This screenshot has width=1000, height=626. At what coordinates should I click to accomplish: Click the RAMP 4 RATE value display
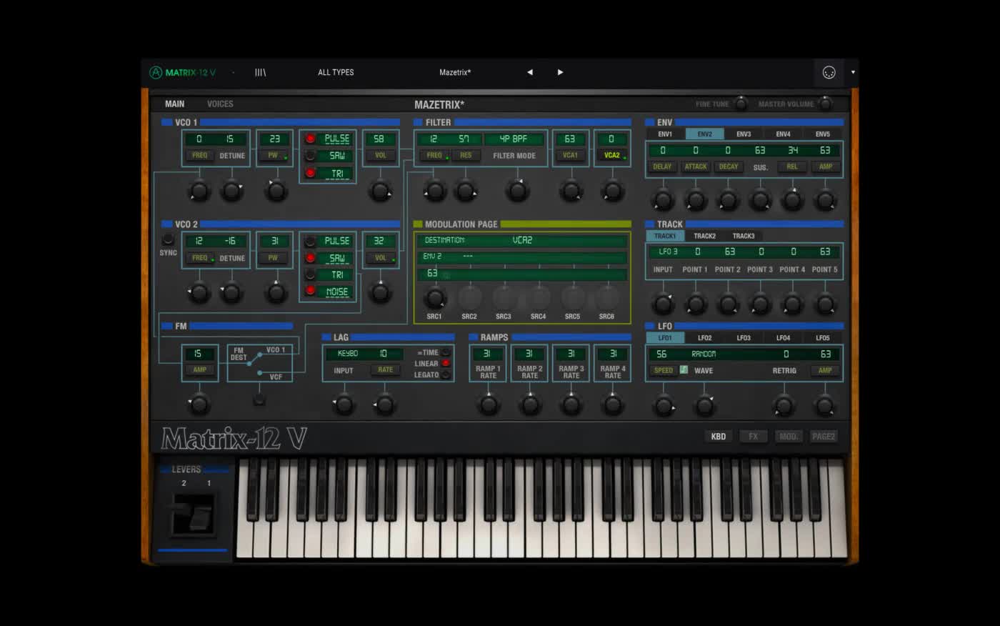coord(613,354)
